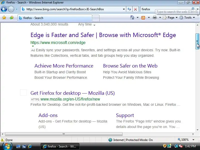This screenshot has width=200, height=150.
Task: Open the Add-ons sublink
Action: 48,115
